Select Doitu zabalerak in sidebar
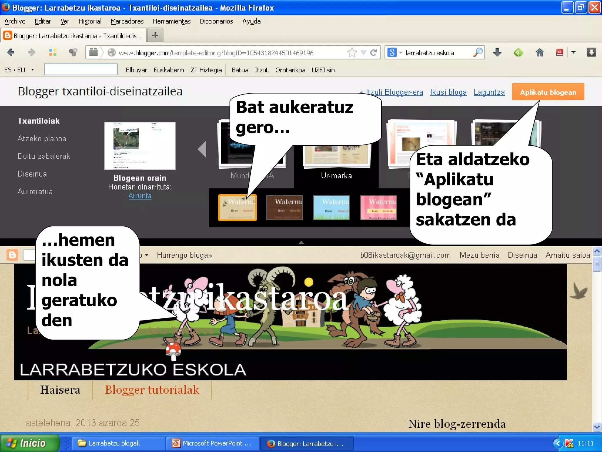The image size is (602, 452). click(44, 156)
